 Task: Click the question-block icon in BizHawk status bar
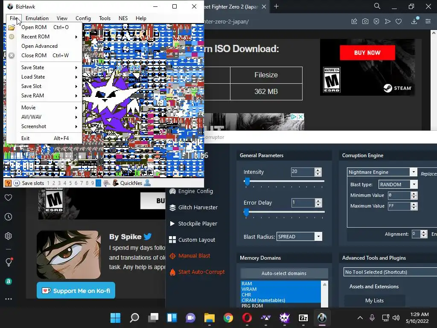(8, 183)
